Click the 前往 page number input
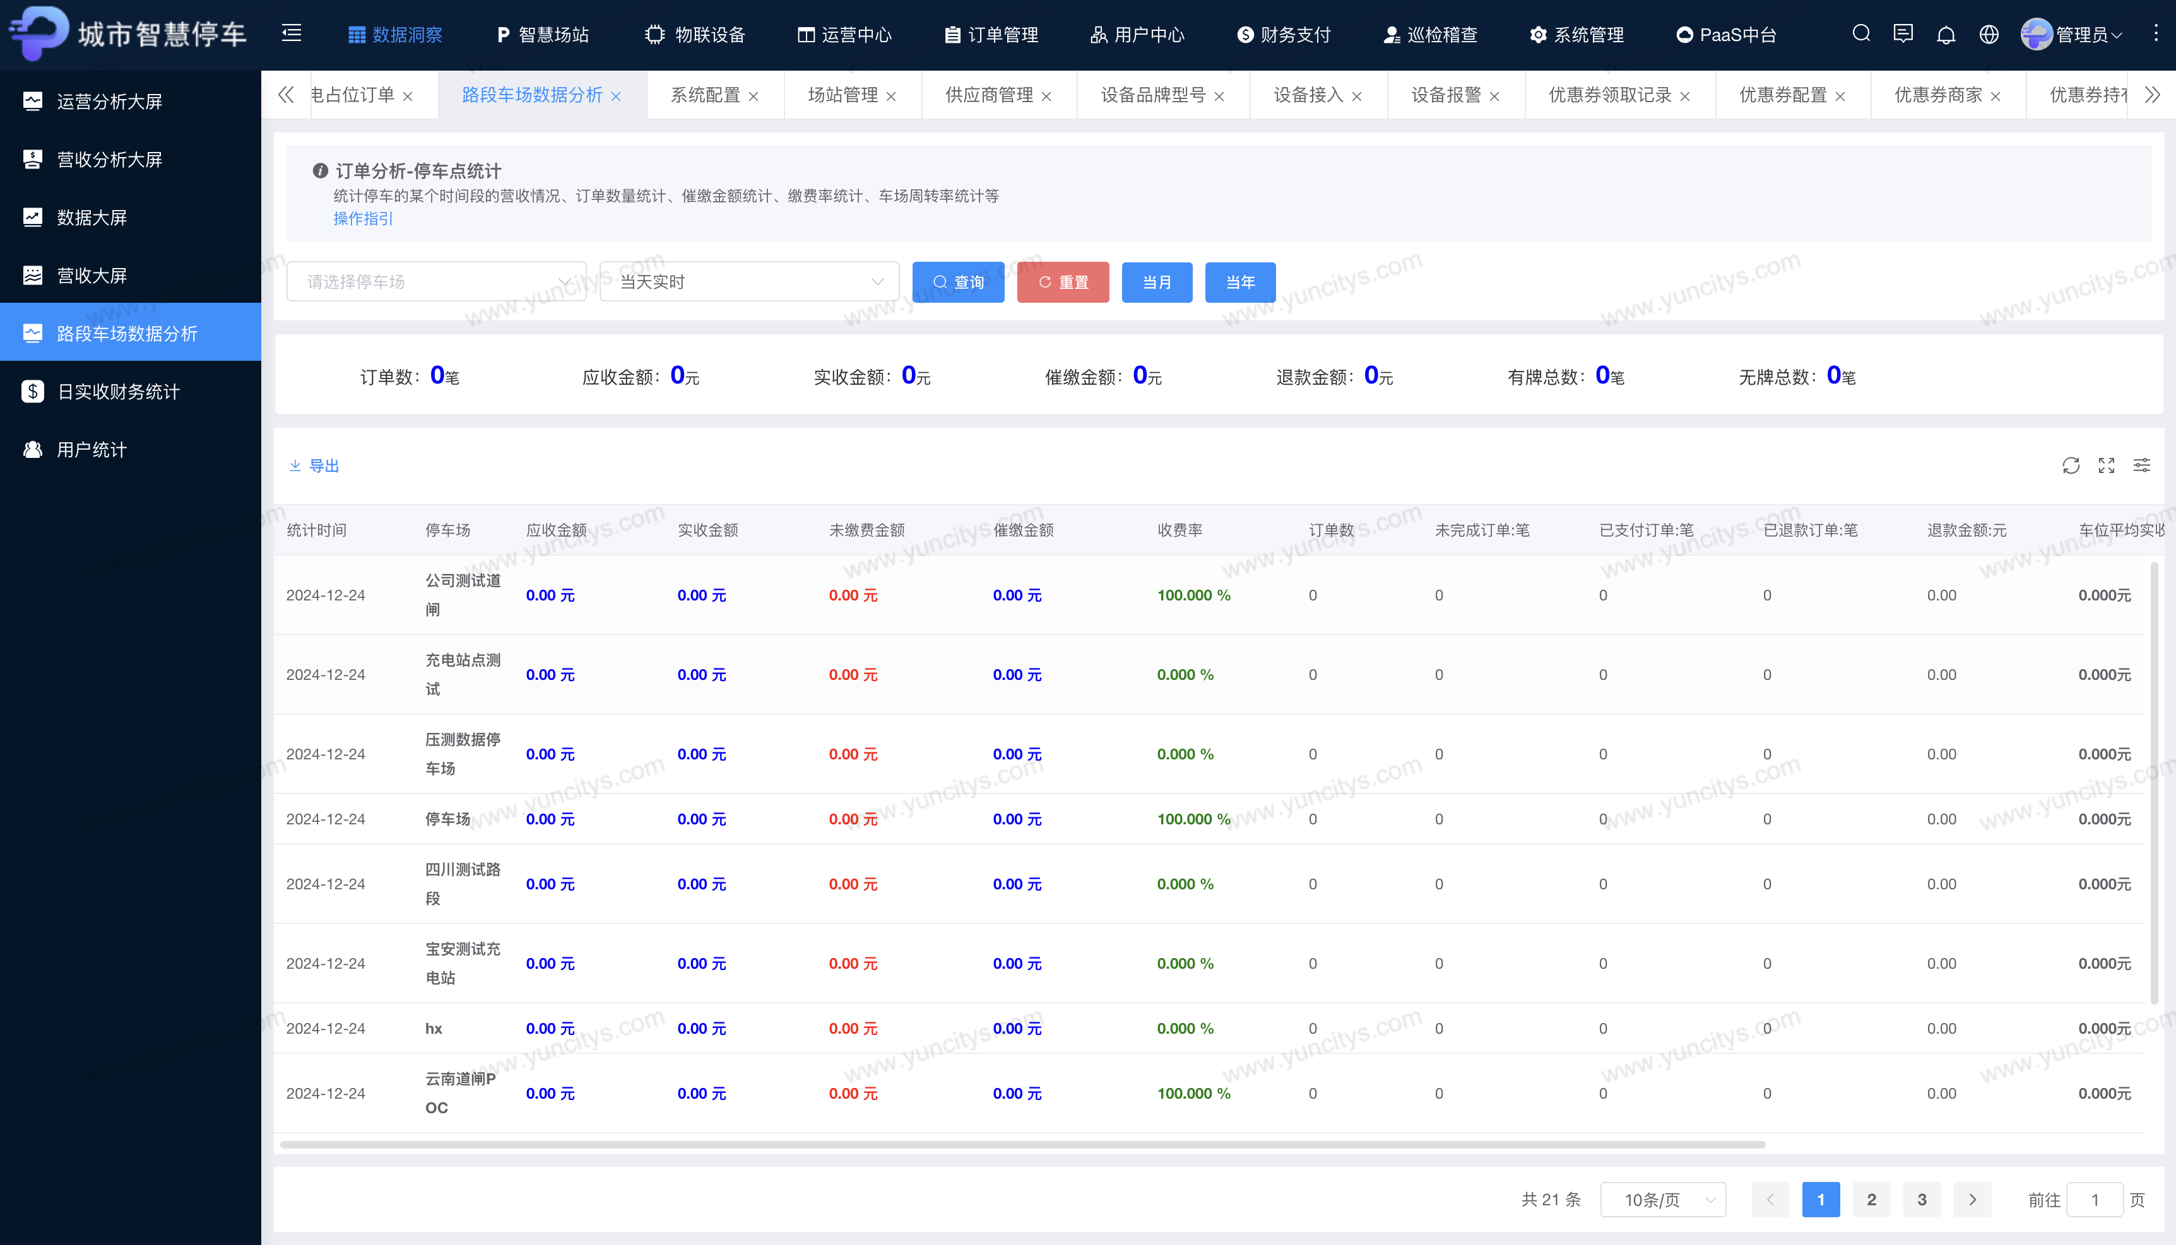The height and width of the screenshot is (1245, 2176). (2095, 1200)
